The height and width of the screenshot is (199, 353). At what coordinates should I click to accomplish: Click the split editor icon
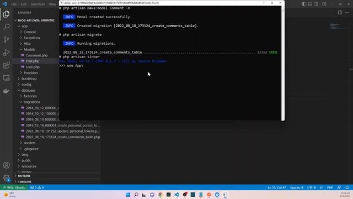click(340, 13)
